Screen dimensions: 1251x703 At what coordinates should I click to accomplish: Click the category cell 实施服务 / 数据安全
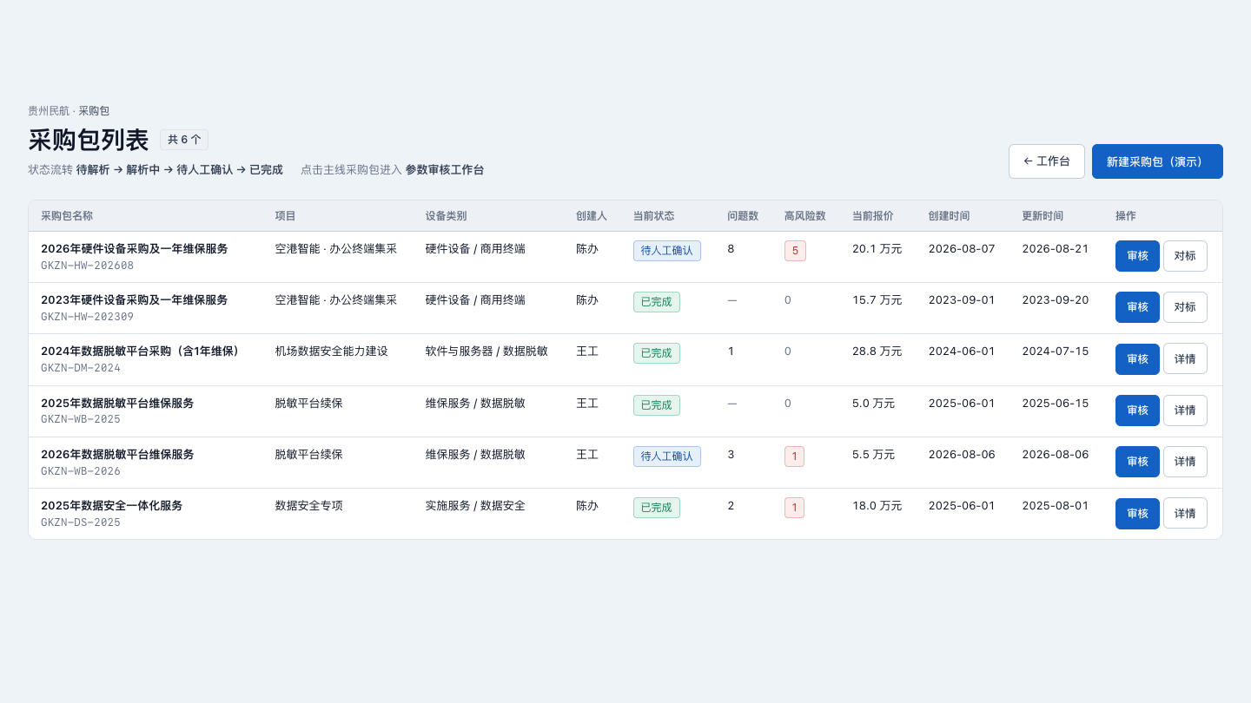(x=475, y=506)
